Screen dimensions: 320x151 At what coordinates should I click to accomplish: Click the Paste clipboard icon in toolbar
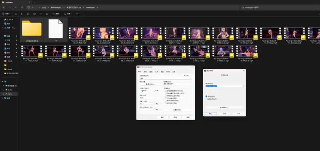pos(28,14)
